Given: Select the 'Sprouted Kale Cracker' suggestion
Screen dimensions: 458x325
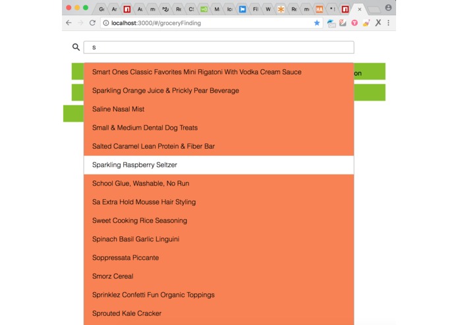Looking at the screenshot, I should tap(219, 313).
